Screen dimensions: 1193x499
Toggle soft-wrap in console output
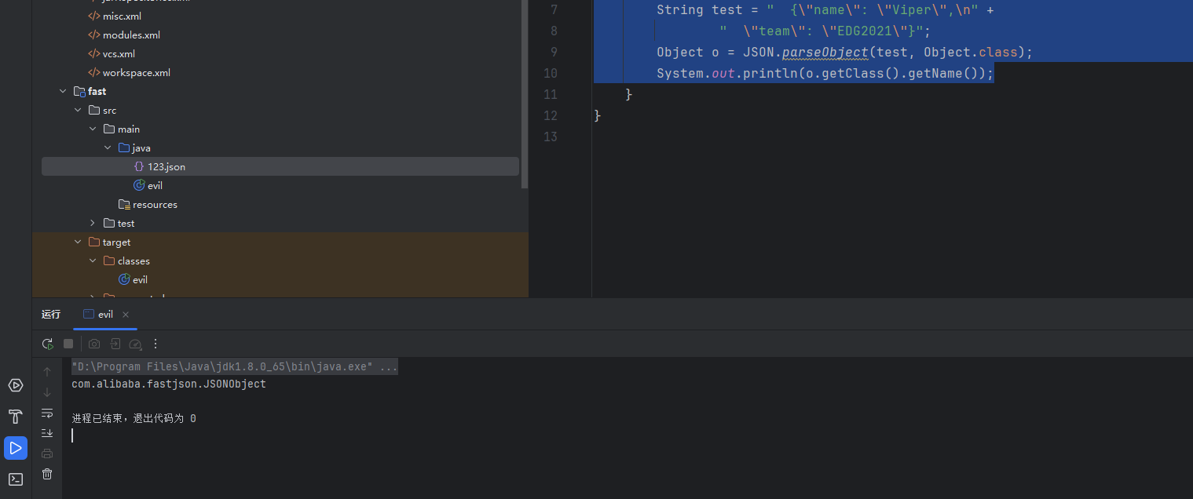pyautogui.click(x=47, y=413)
